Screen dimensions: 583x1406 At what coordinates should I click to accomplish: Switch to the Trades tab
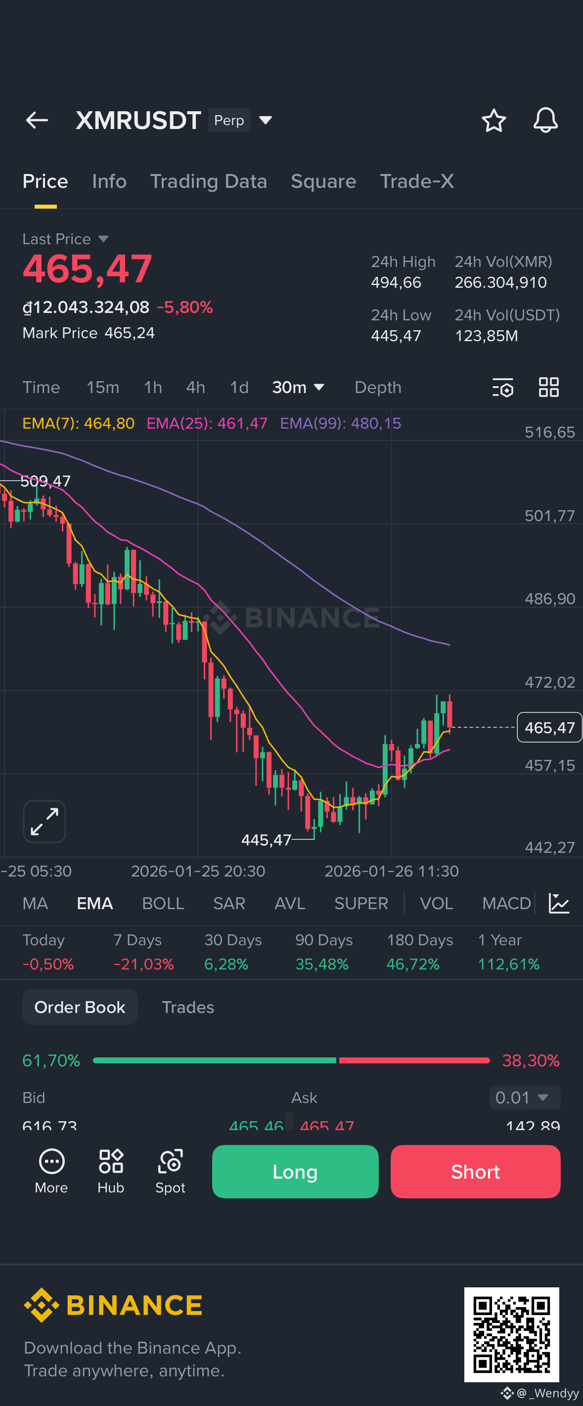(188, 1007)
